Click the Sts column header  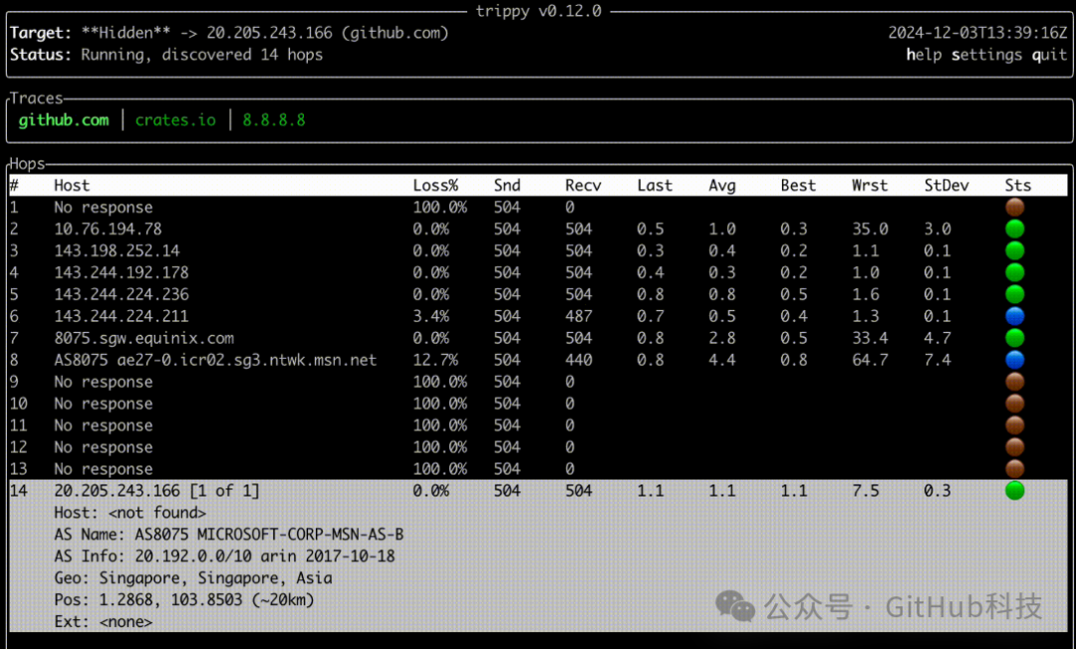[x=1017, y=185]
